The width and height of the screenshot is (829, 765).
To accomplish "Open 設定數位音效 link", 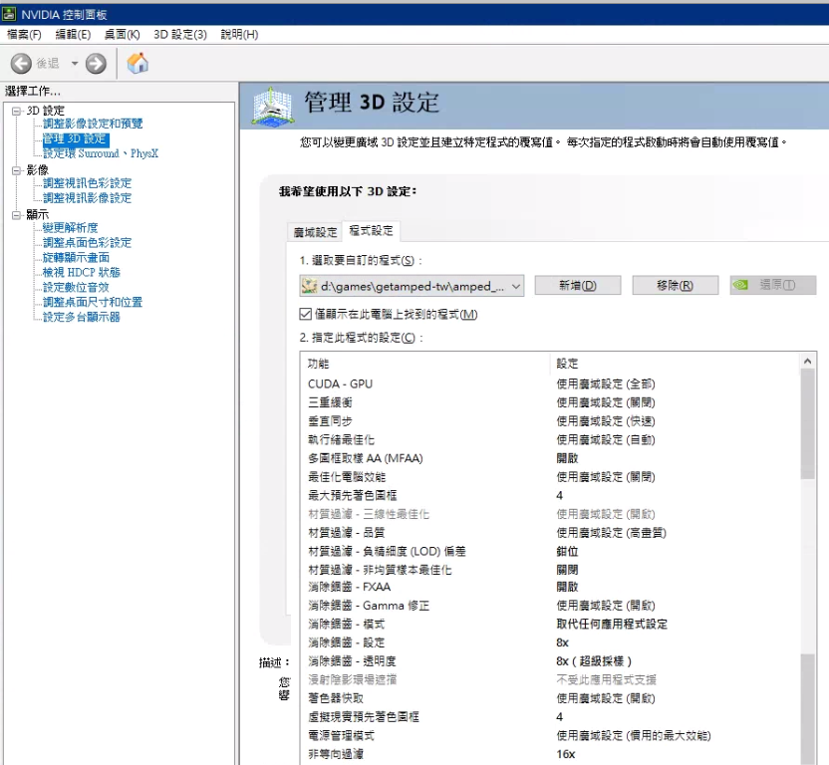I will [x=76, y=287].
